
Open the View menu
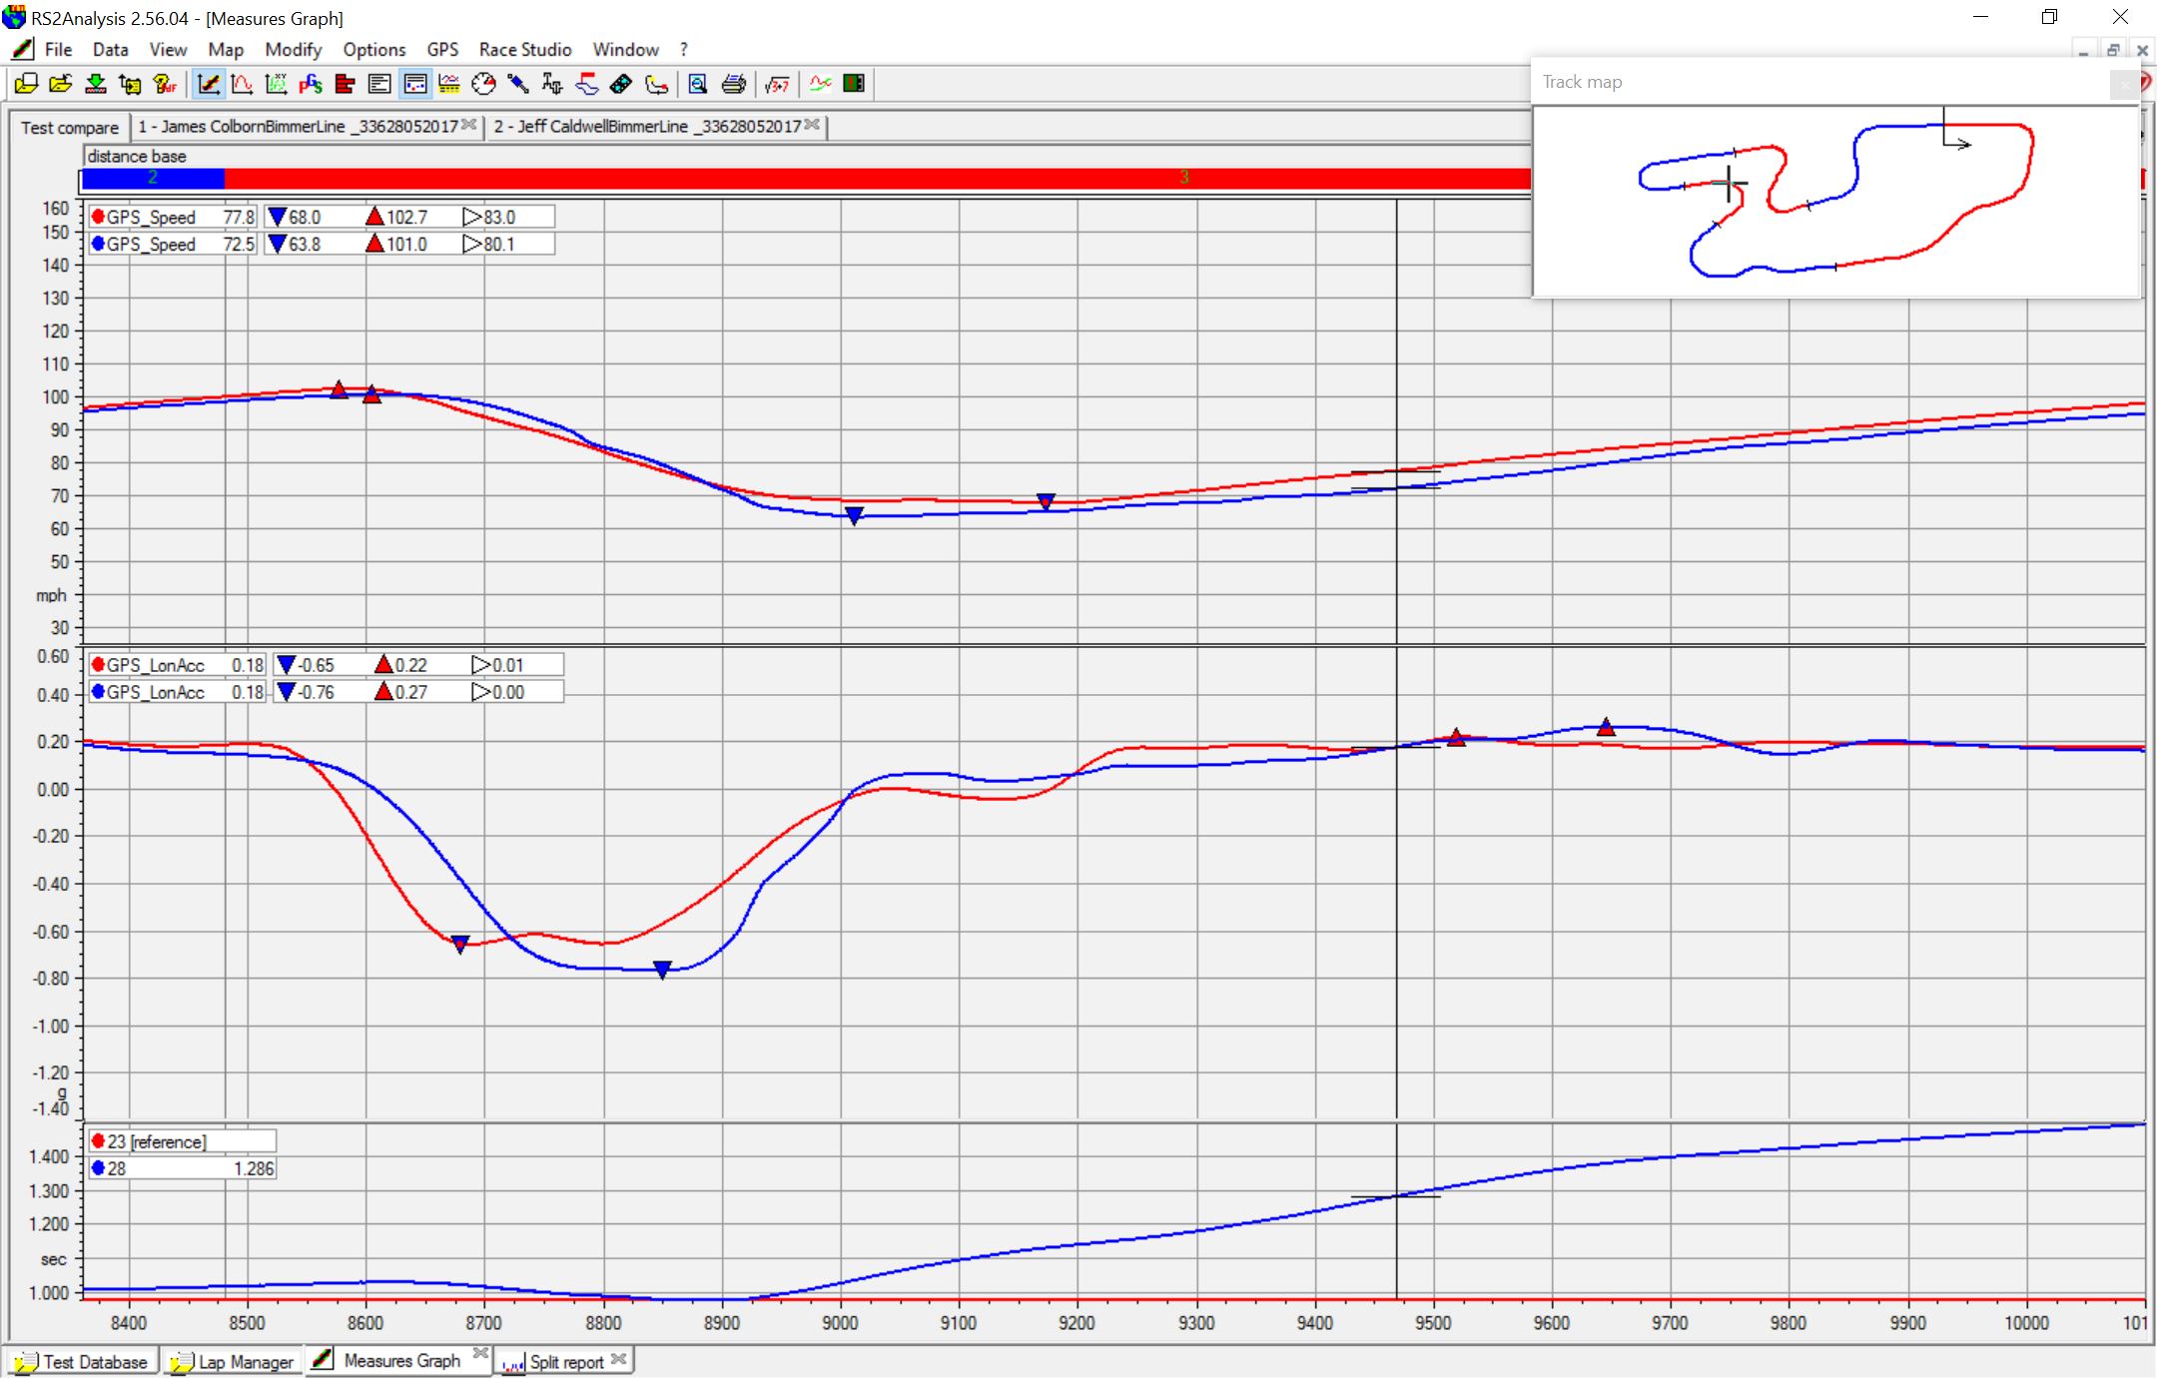168,49
